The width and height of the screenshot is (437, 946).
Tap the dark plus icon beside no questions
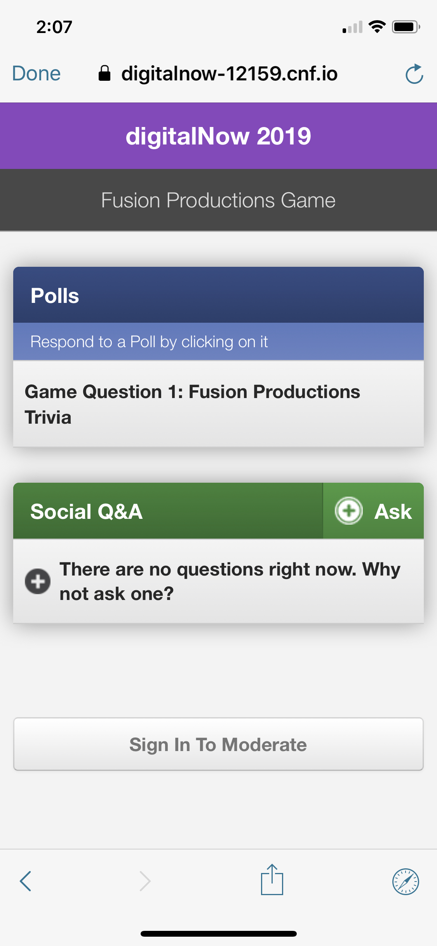pos(38,581)
